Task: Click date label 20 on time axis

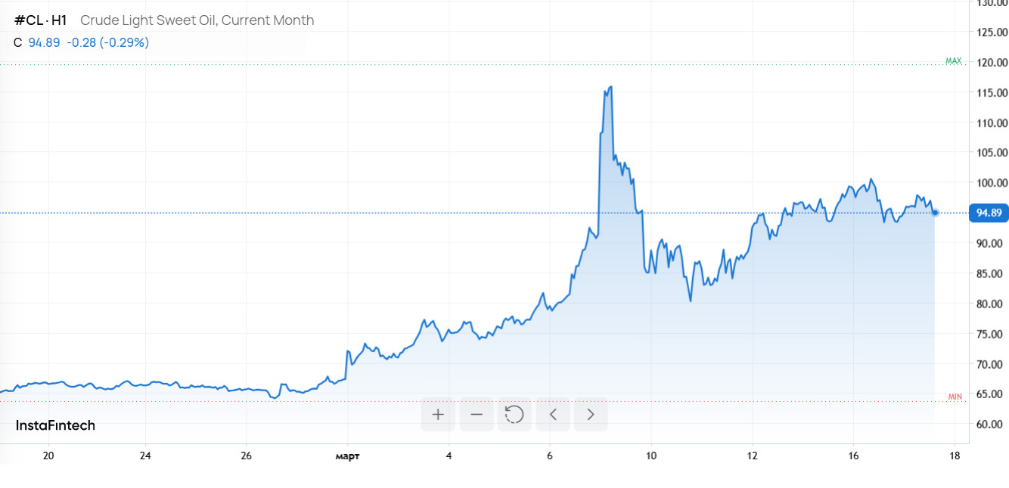Action: [48, 456]
